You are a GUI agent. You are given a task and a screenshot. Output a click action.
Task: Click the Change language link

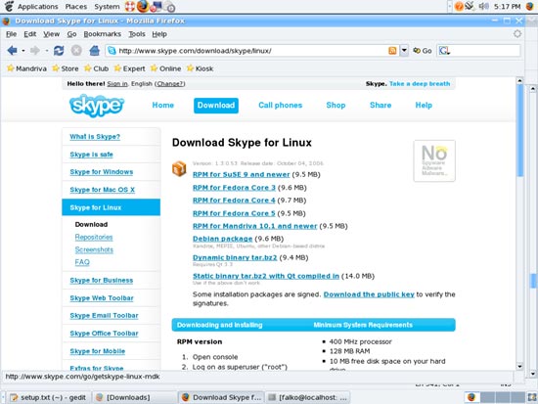tap(170, 84)
